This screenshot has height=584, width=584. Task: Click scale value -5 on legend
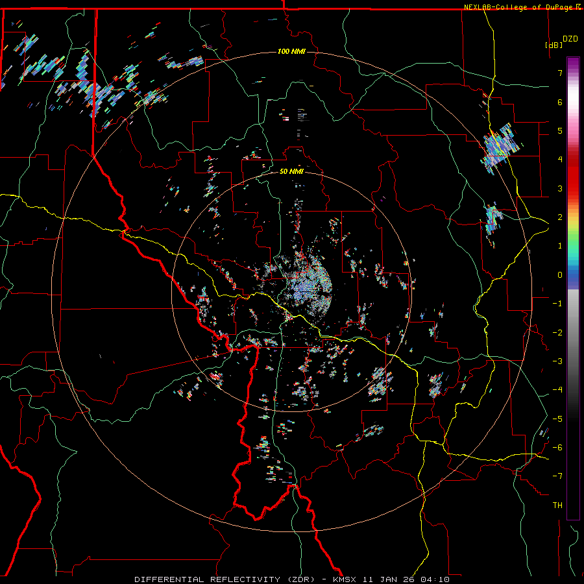coord(557,419)
